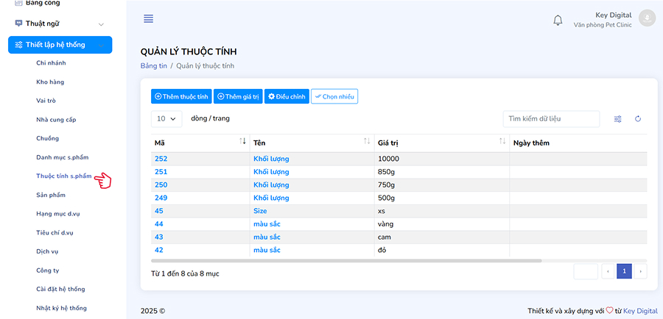Open the user avatar profile icon
Viewport: 663px width, 319px height.
[x=647, y=18]
